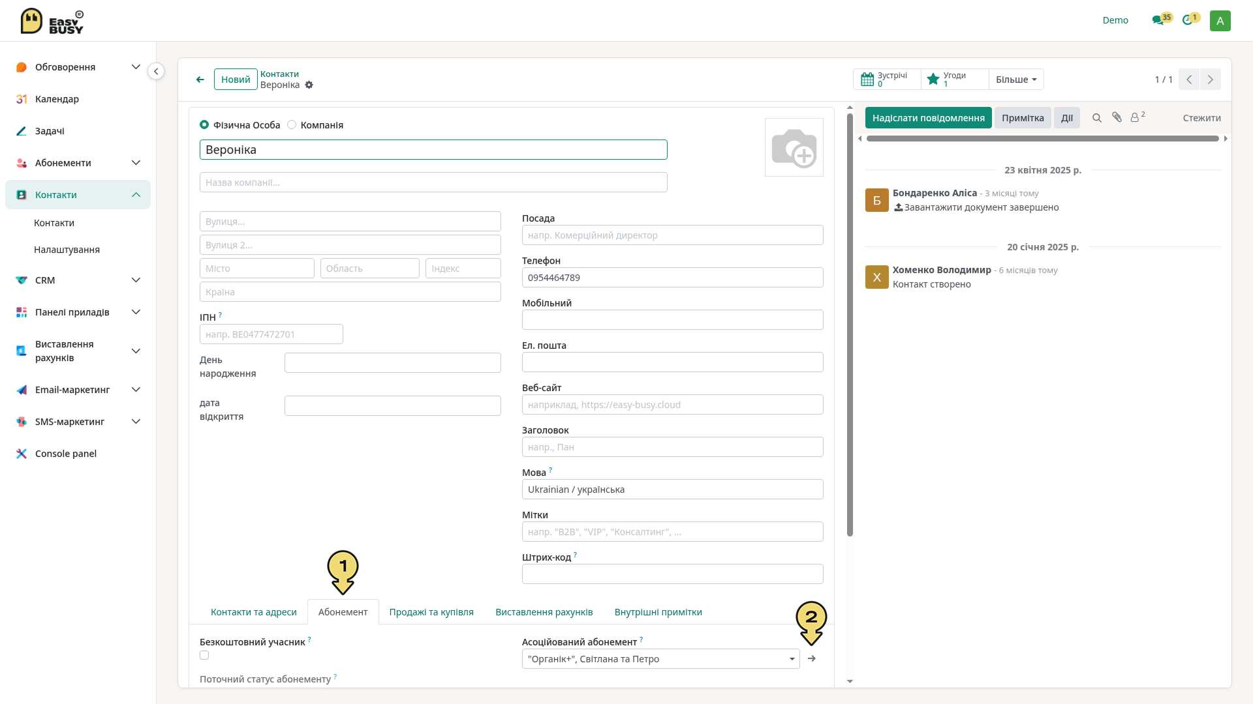
Task: Open the Угоди star stat button
Action: click(955, 80)
